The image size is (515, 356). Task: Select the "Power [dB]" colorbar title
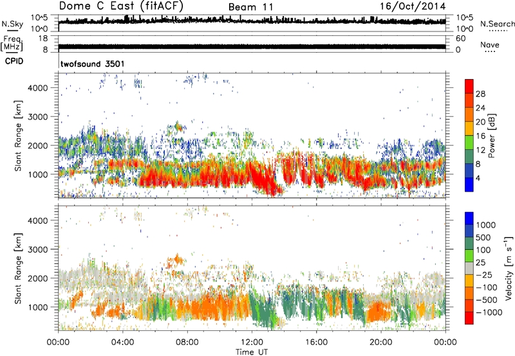491,136
